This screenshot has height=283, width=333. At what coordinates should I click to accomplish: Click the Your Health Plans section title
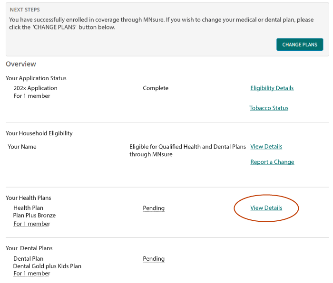[x=29, y=198]
